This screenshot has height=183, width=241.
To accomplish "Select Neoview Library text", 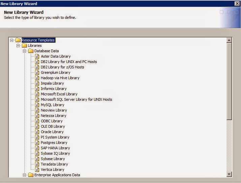I will (54, 110).
